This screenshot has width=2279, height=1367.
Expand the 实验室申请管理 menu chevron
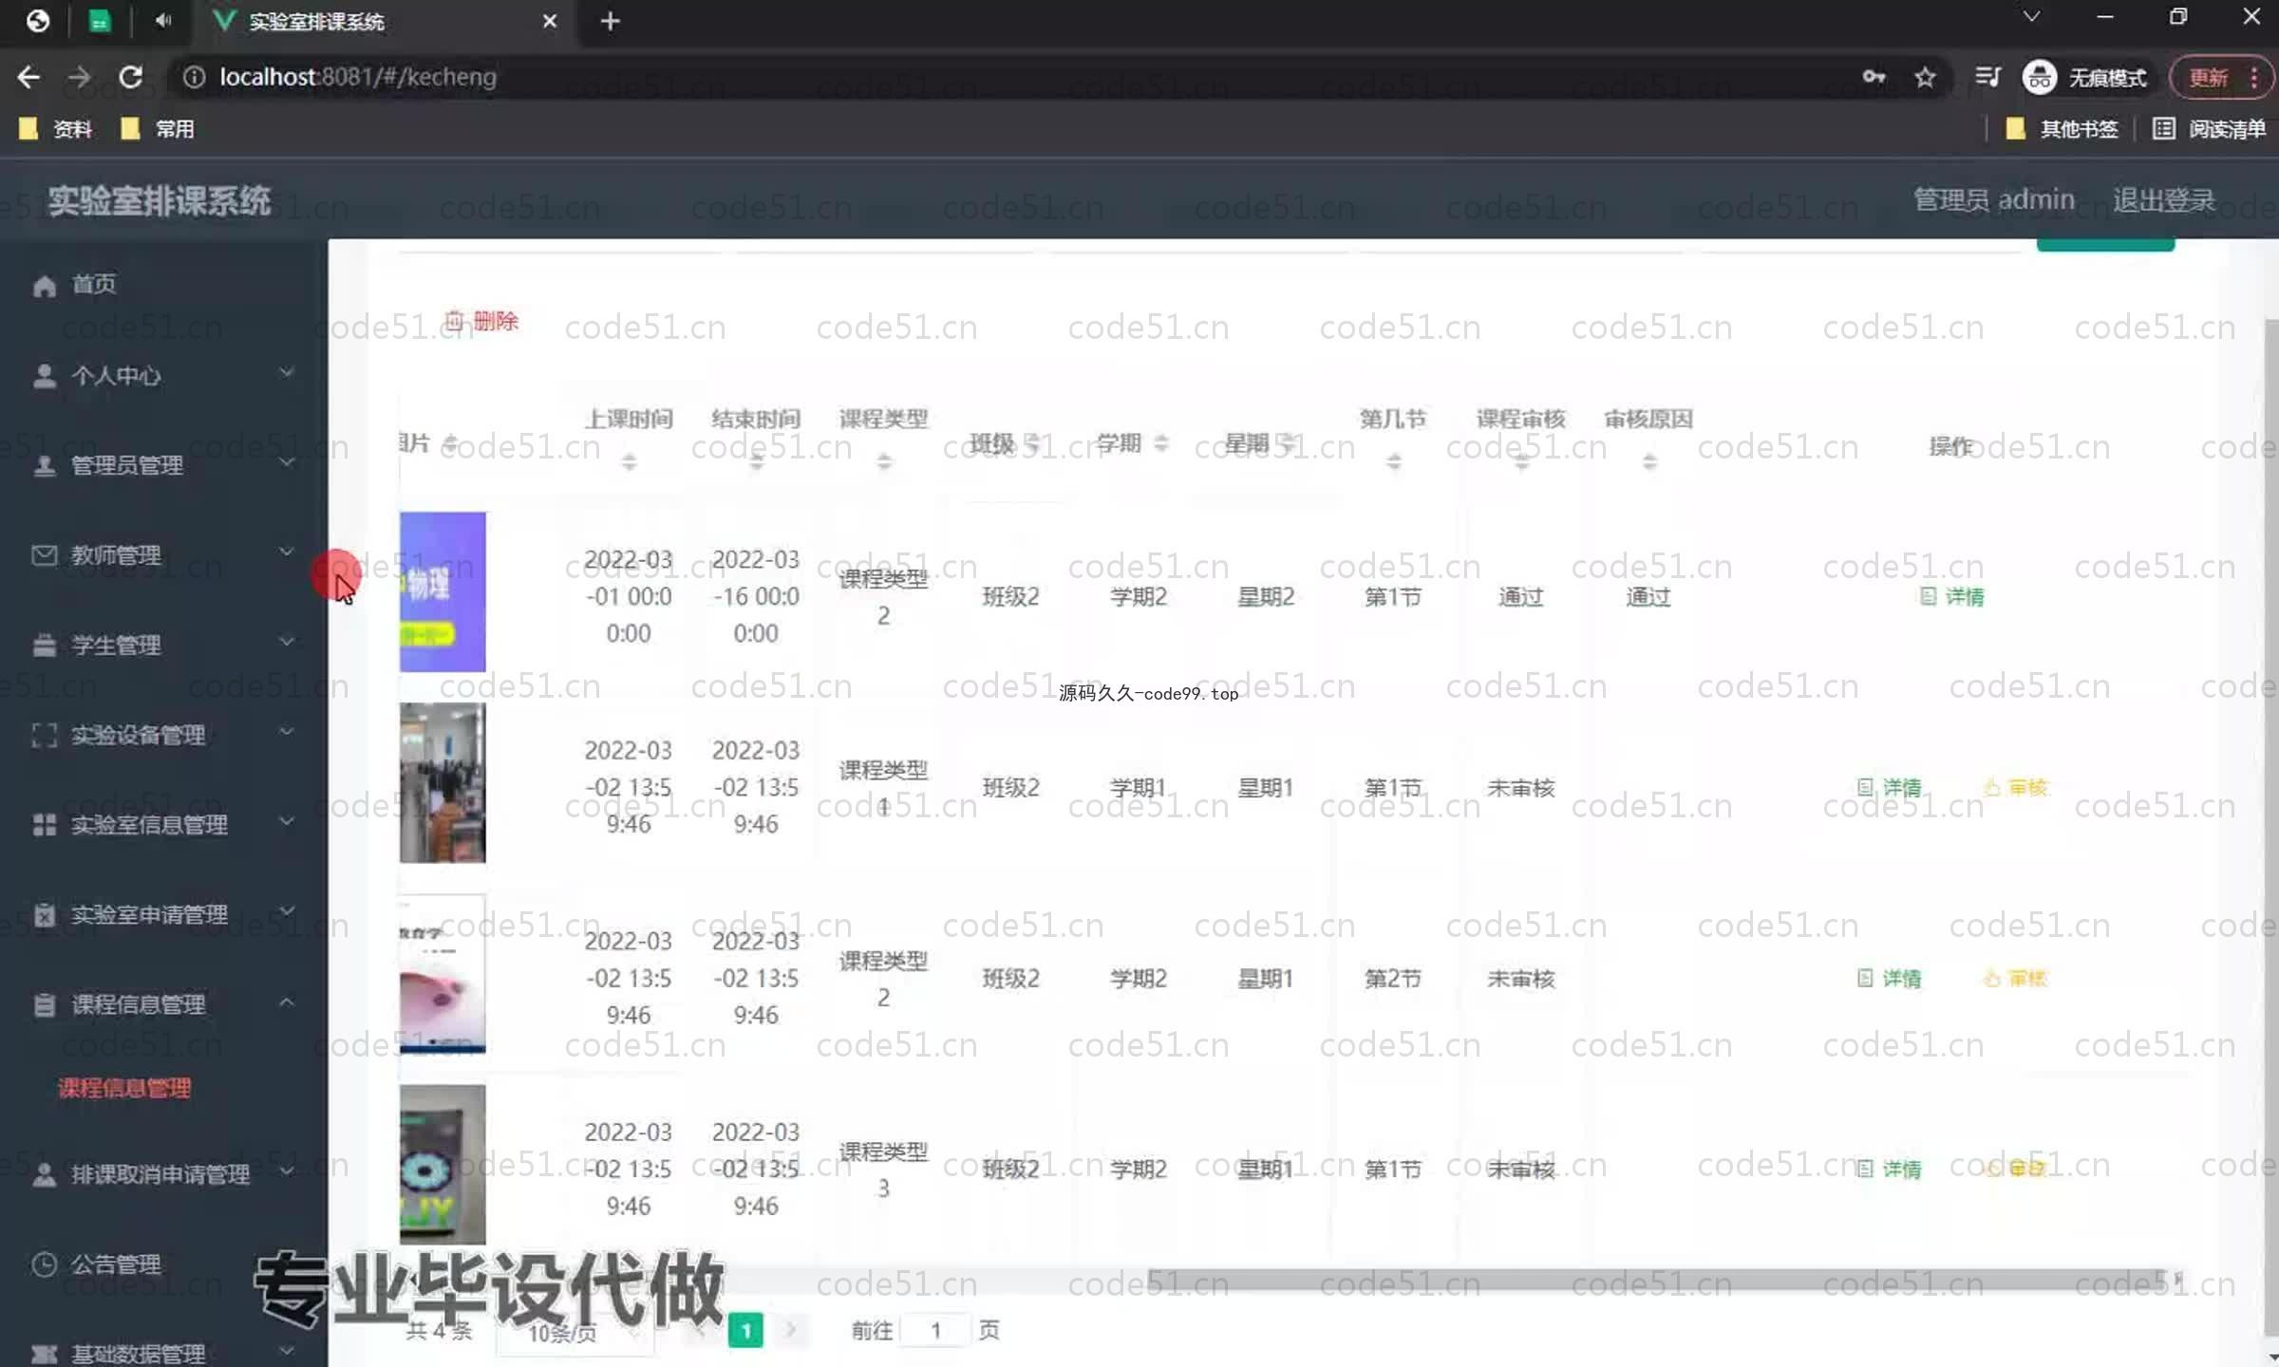[287, 911]
